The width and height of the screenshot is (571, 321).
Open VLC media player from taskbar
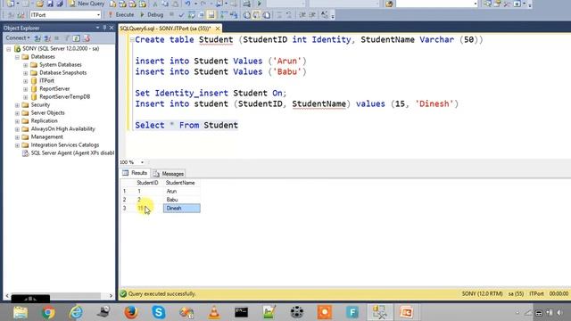[x=214, y=312]
